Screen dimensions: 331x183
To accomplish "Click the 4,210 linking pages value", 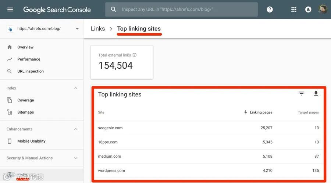I will tap(267, 171).
